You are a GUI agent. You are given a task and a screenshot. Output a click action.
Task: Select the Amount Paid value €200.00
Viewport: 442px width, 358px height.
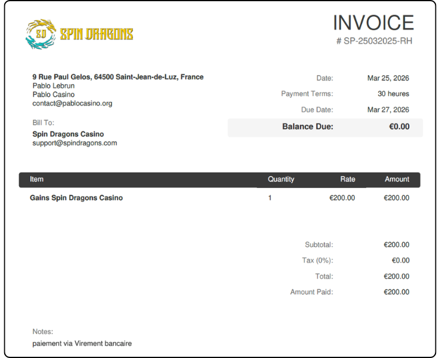396,292
